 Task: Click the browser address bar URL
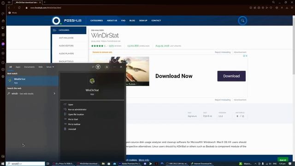point(46,8)
